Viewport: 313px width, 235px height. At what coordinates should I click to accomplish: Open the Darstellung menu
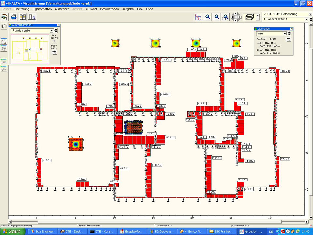pyautogui.click(x=22, y=9)
